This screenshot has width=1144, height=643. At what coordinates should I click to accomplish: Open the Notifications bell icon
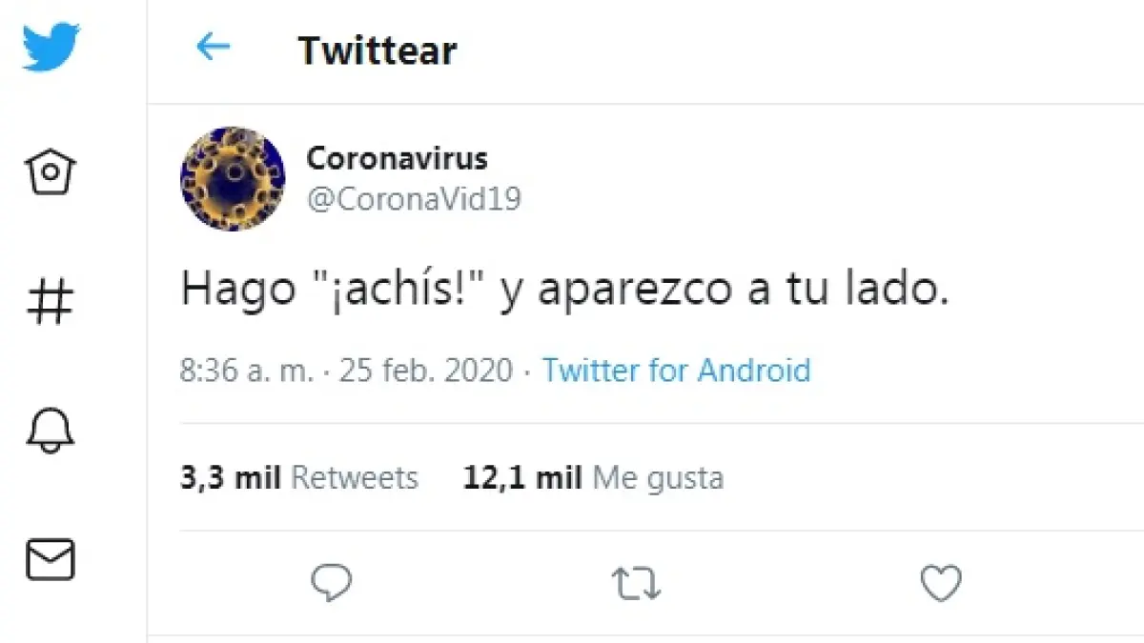click(x=51, y=430)
